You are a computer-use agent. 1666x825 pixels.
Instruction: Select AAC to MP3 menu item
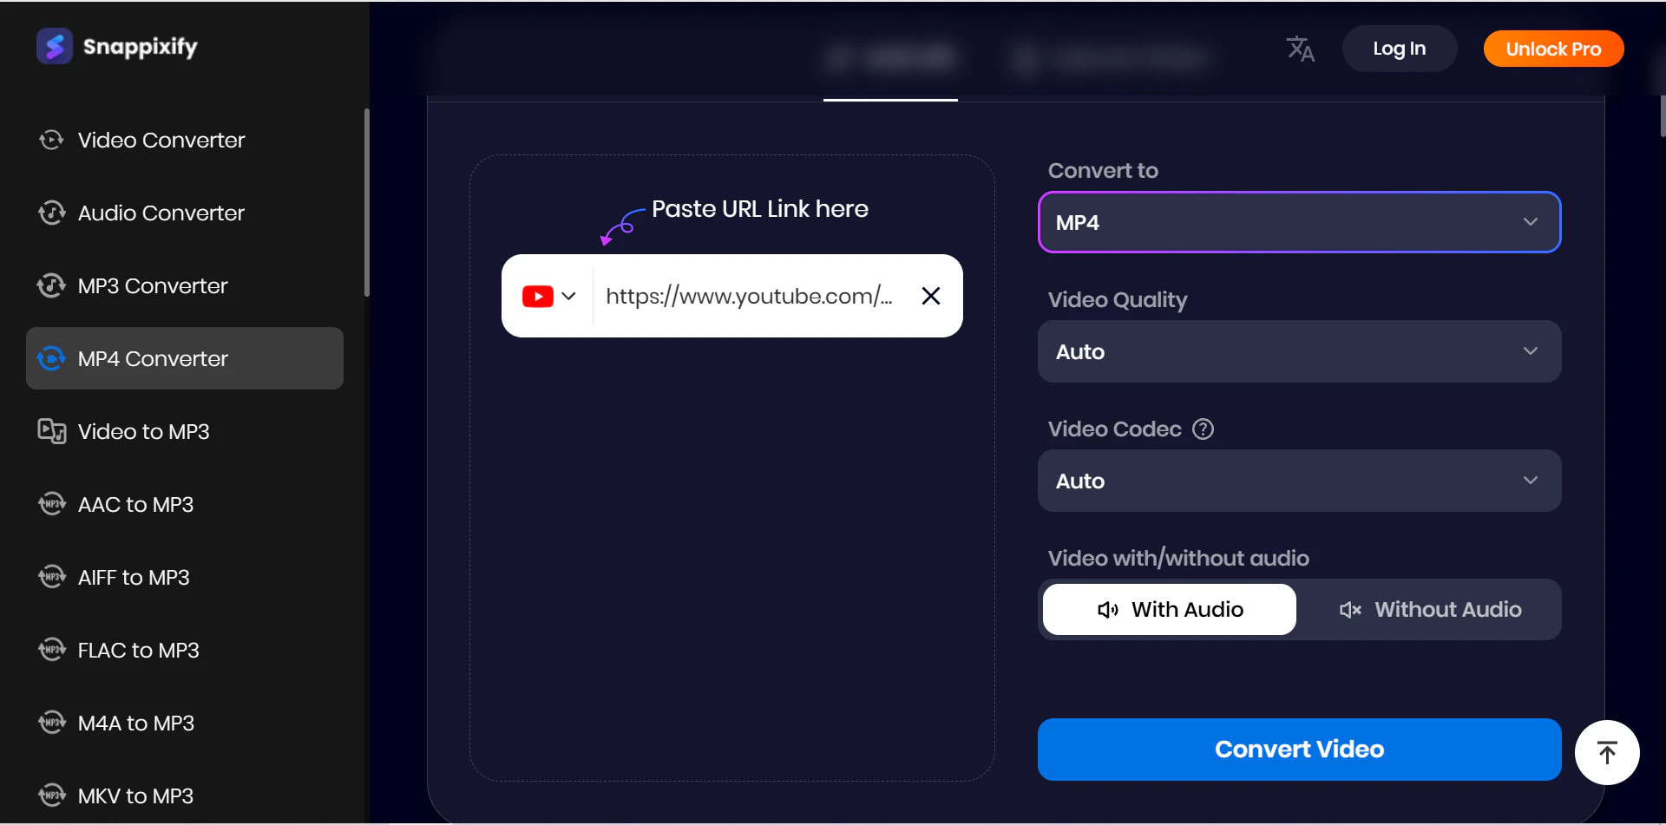(135, 504)
